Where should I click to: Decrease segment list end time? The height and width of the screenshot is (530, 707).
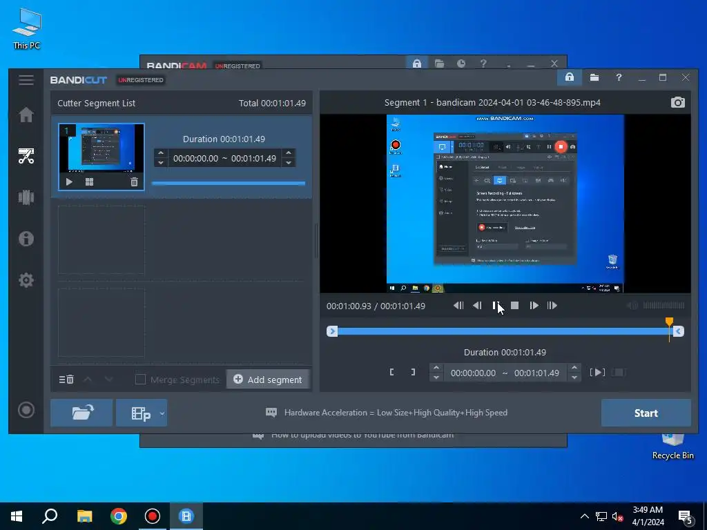(x=289, y=163)
